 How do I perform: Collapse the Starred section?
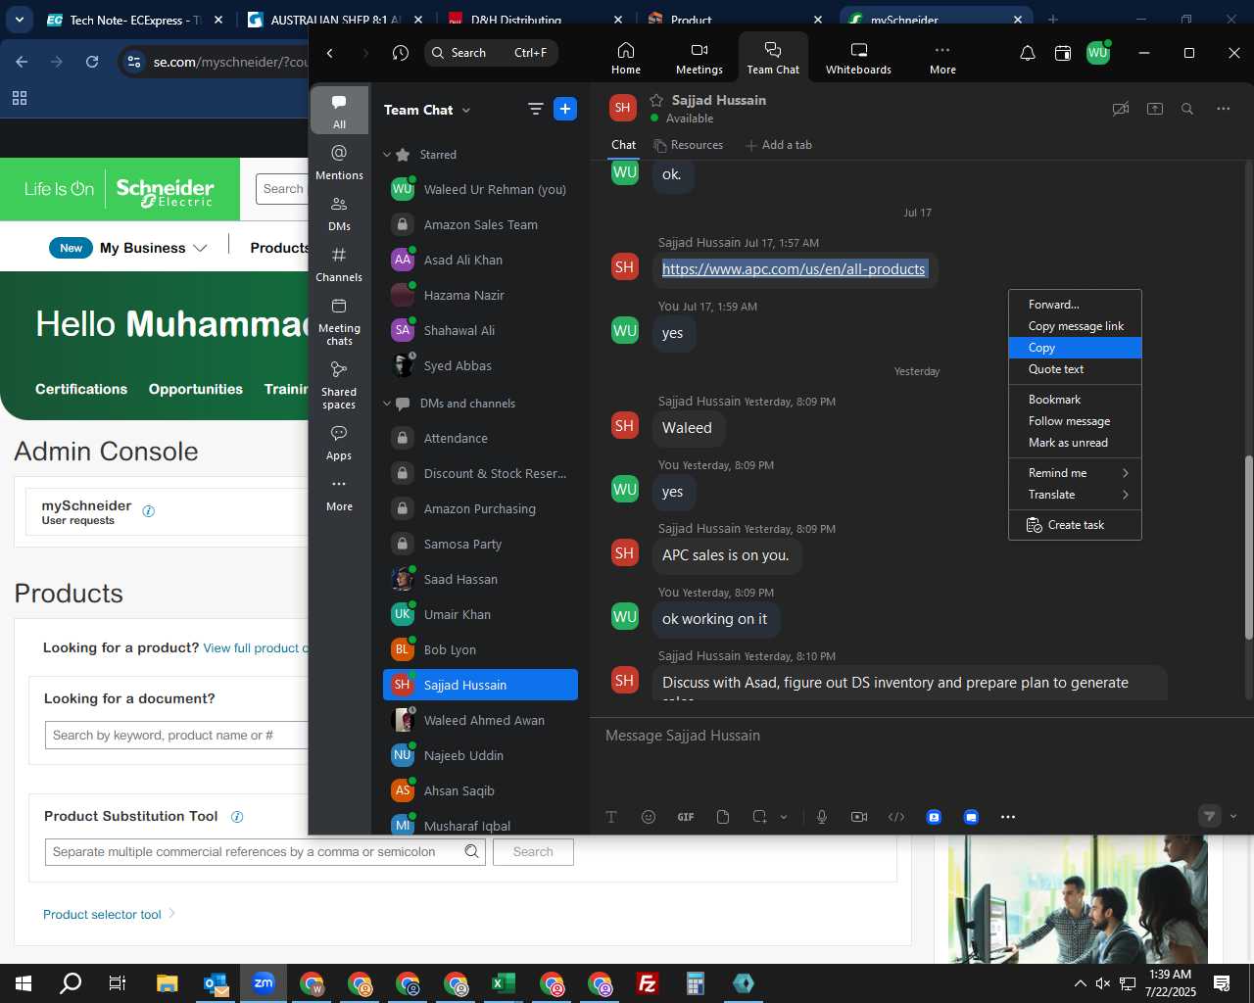tap(387, 155)
